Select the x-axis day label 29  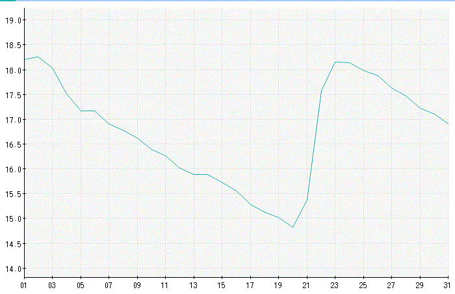(x=420, y=286)
